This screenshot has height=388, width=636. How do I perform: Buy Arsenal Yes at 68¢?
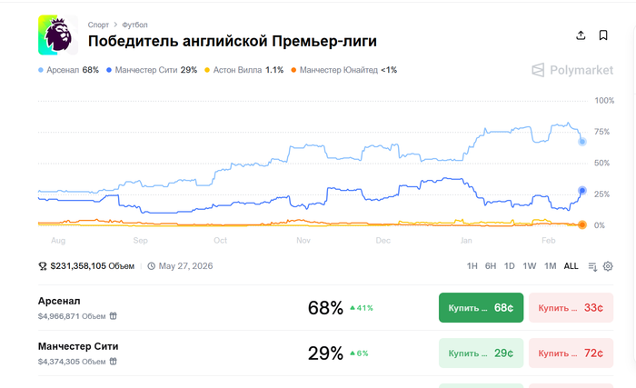tap(481, 308)
